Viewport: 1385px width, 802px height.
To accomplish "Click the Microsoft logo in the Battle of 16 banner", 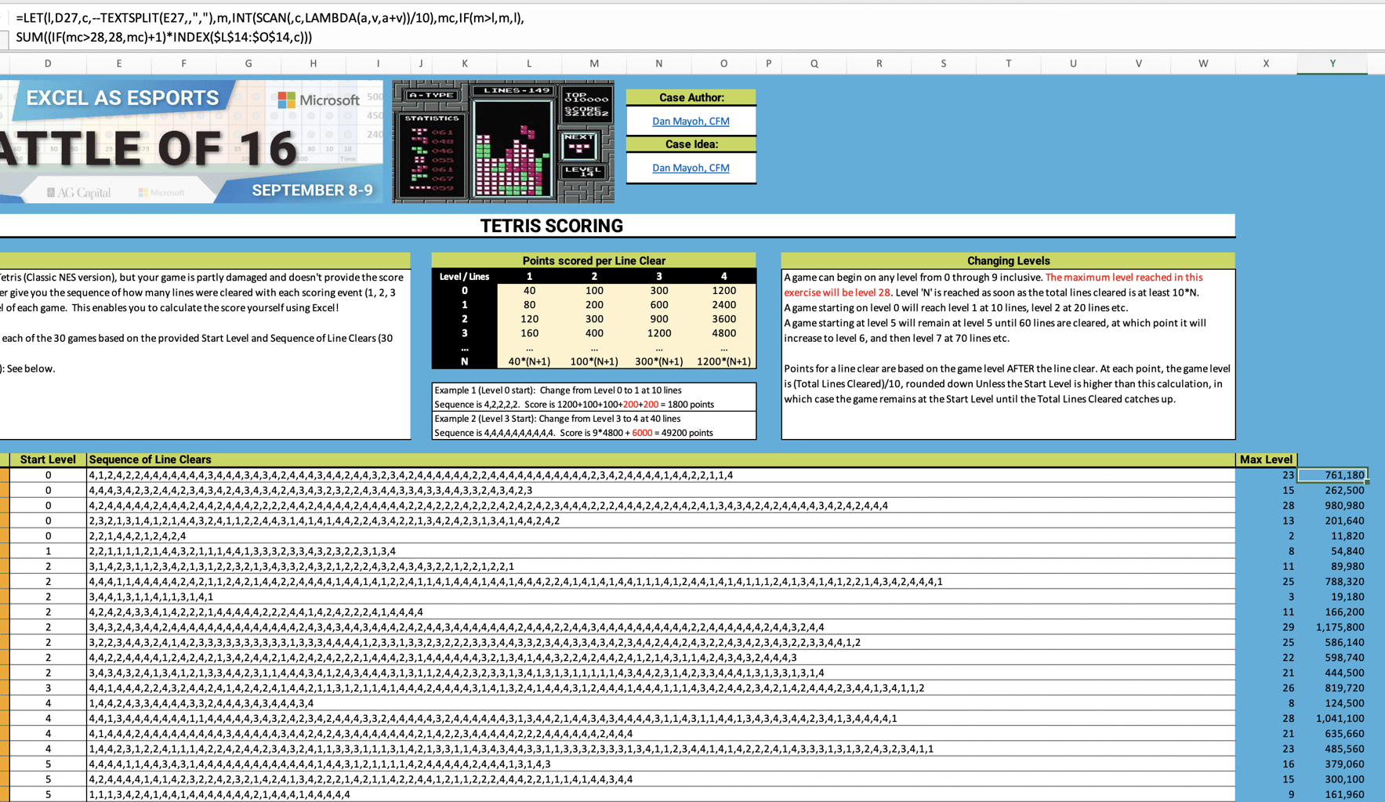I will 314,100.
